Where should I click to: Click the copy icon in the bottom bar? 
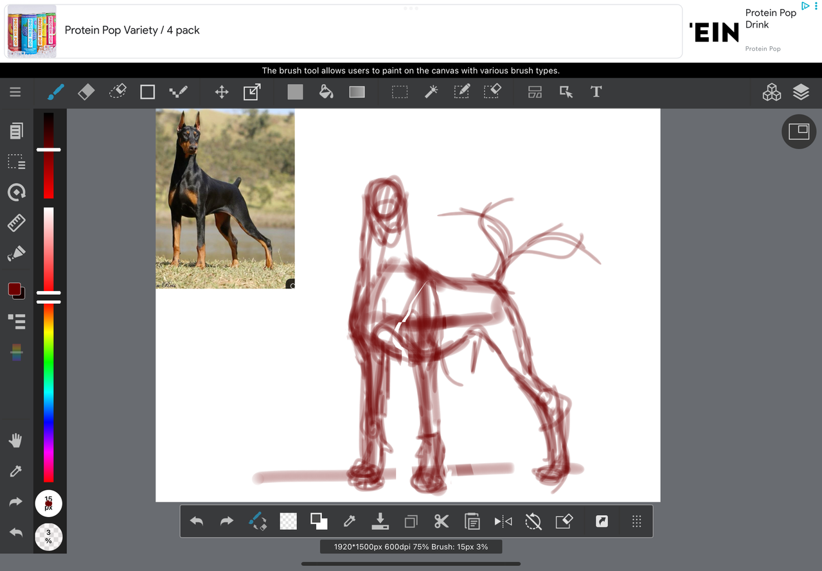411,522
